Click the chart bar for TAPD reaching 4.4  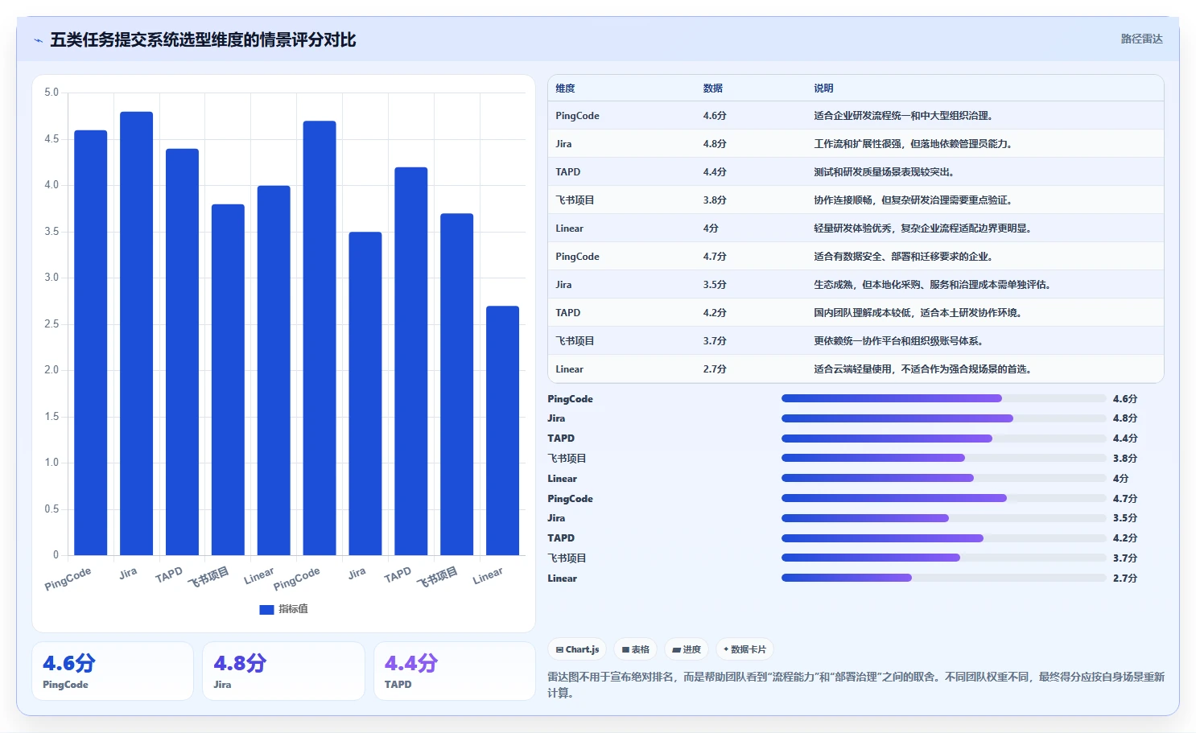coord(182,352)
